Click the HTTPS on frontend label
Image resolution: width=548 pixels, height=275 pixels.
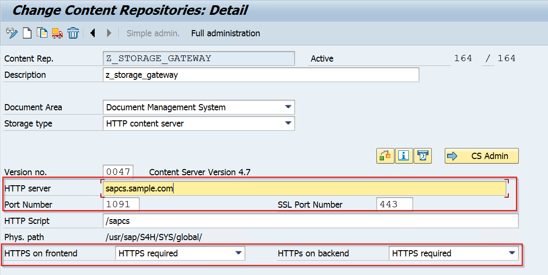(x=41, y=254)
